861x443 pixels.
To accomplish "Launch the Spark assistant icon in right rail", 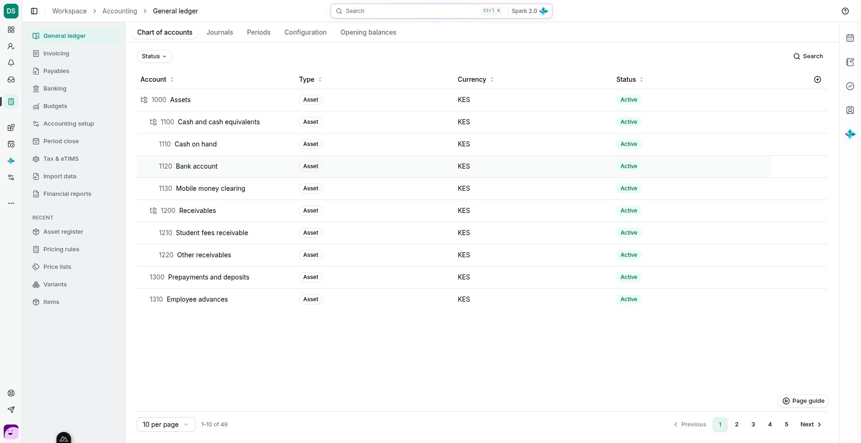I will click(850, 134).
